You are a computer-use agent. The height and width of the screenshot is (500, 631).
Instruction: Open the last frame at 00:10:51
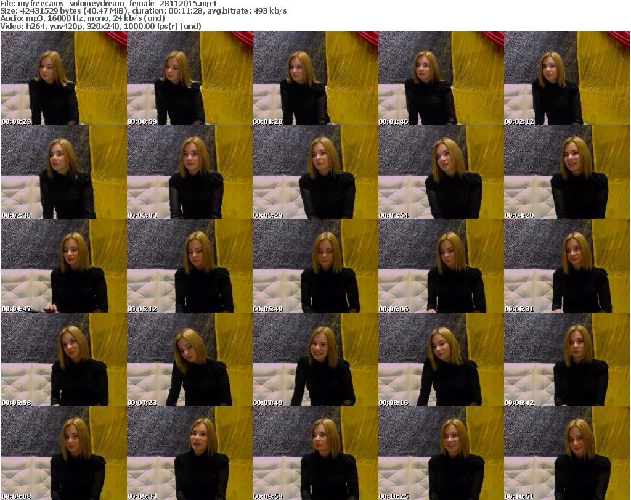click(x=567, y=453)
